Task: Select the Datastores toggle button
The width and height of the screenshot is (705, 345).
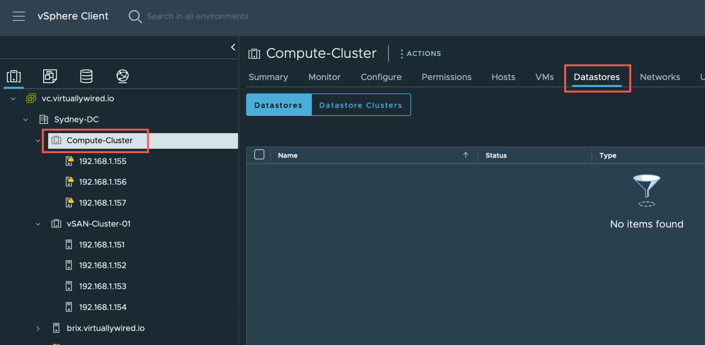Action: point(279,105)
